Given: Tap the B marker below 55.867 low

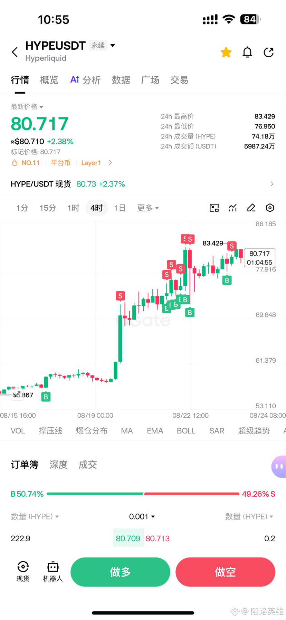Looking at the screenshot, I should click(46, 397).
